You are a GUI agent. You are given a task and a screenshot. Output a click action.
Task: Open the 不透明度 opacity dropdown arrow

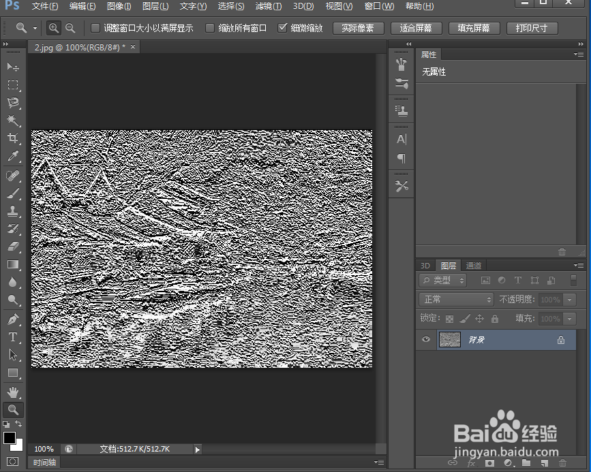tap(570, 300)
